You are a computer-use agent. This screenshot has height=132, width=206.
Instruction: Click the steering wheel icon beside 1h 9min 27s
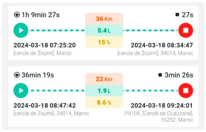[x=17, y=15]
